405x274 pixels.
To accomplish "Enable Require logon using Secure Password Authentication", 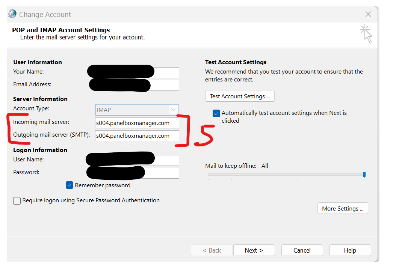I will pyautogui.click(x=17, y=201).
